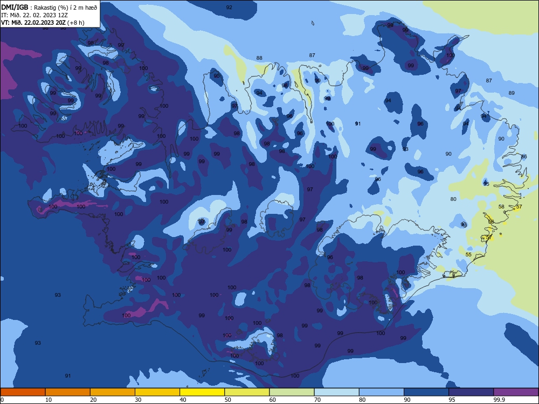539x404 pixels.
Task: Click the light green 60–70 legend swatch
Action: (292, 392)
